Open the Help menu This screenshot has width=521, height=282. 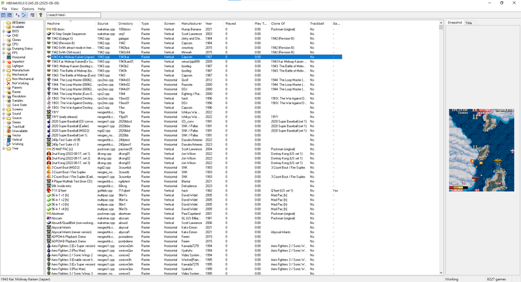point(42,9)
